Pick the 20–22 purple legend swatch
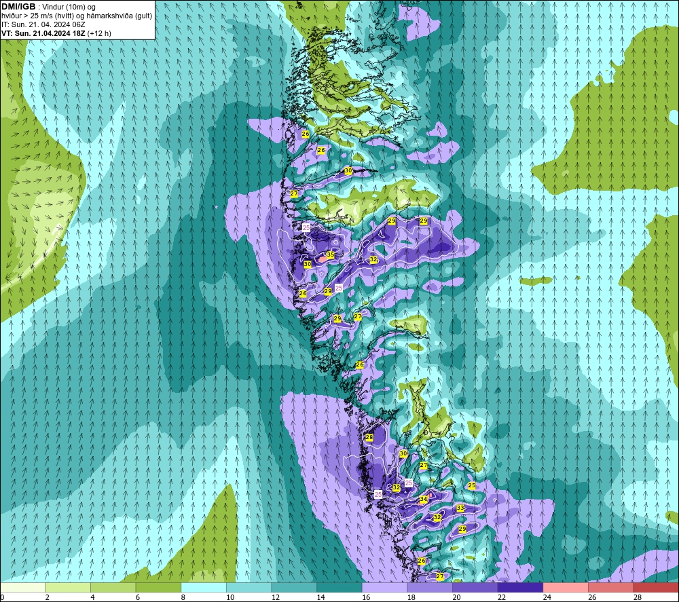This screenshot has height=602, width=679. pos(475,587)
